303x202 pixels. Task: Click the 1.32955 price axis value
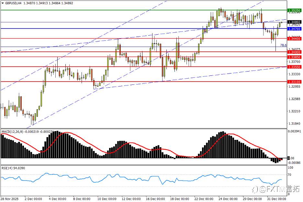[295, 87]
